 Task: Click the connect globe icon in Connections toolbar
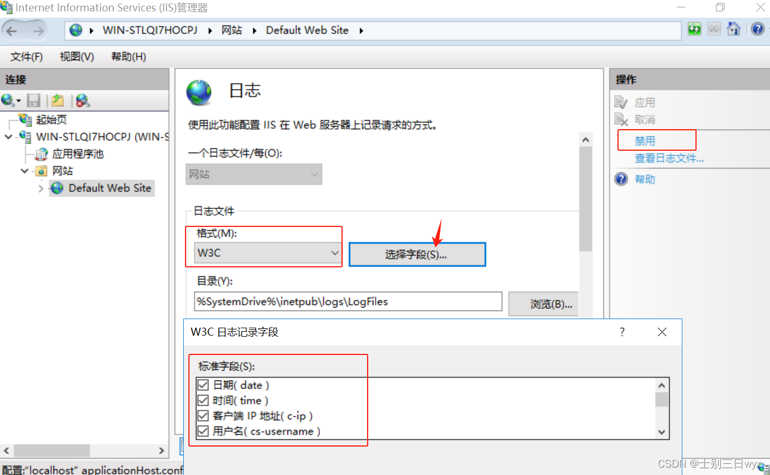click(8, 101)
